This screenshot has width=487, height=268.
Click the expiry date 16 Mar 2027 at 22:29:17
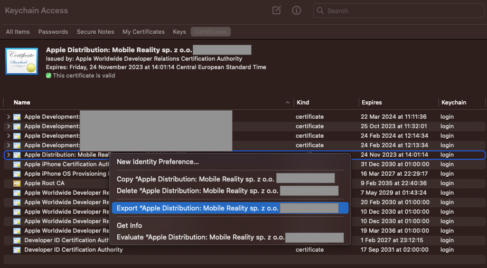[394, 174]
